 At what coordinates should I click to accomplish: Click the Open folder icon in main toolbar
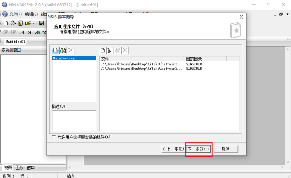28,23
